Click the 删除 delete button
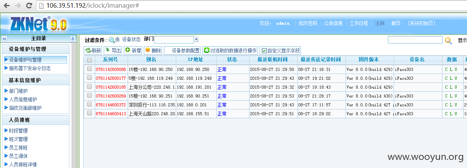The width and height of the screenshot is (467, 168). (153, 50)
